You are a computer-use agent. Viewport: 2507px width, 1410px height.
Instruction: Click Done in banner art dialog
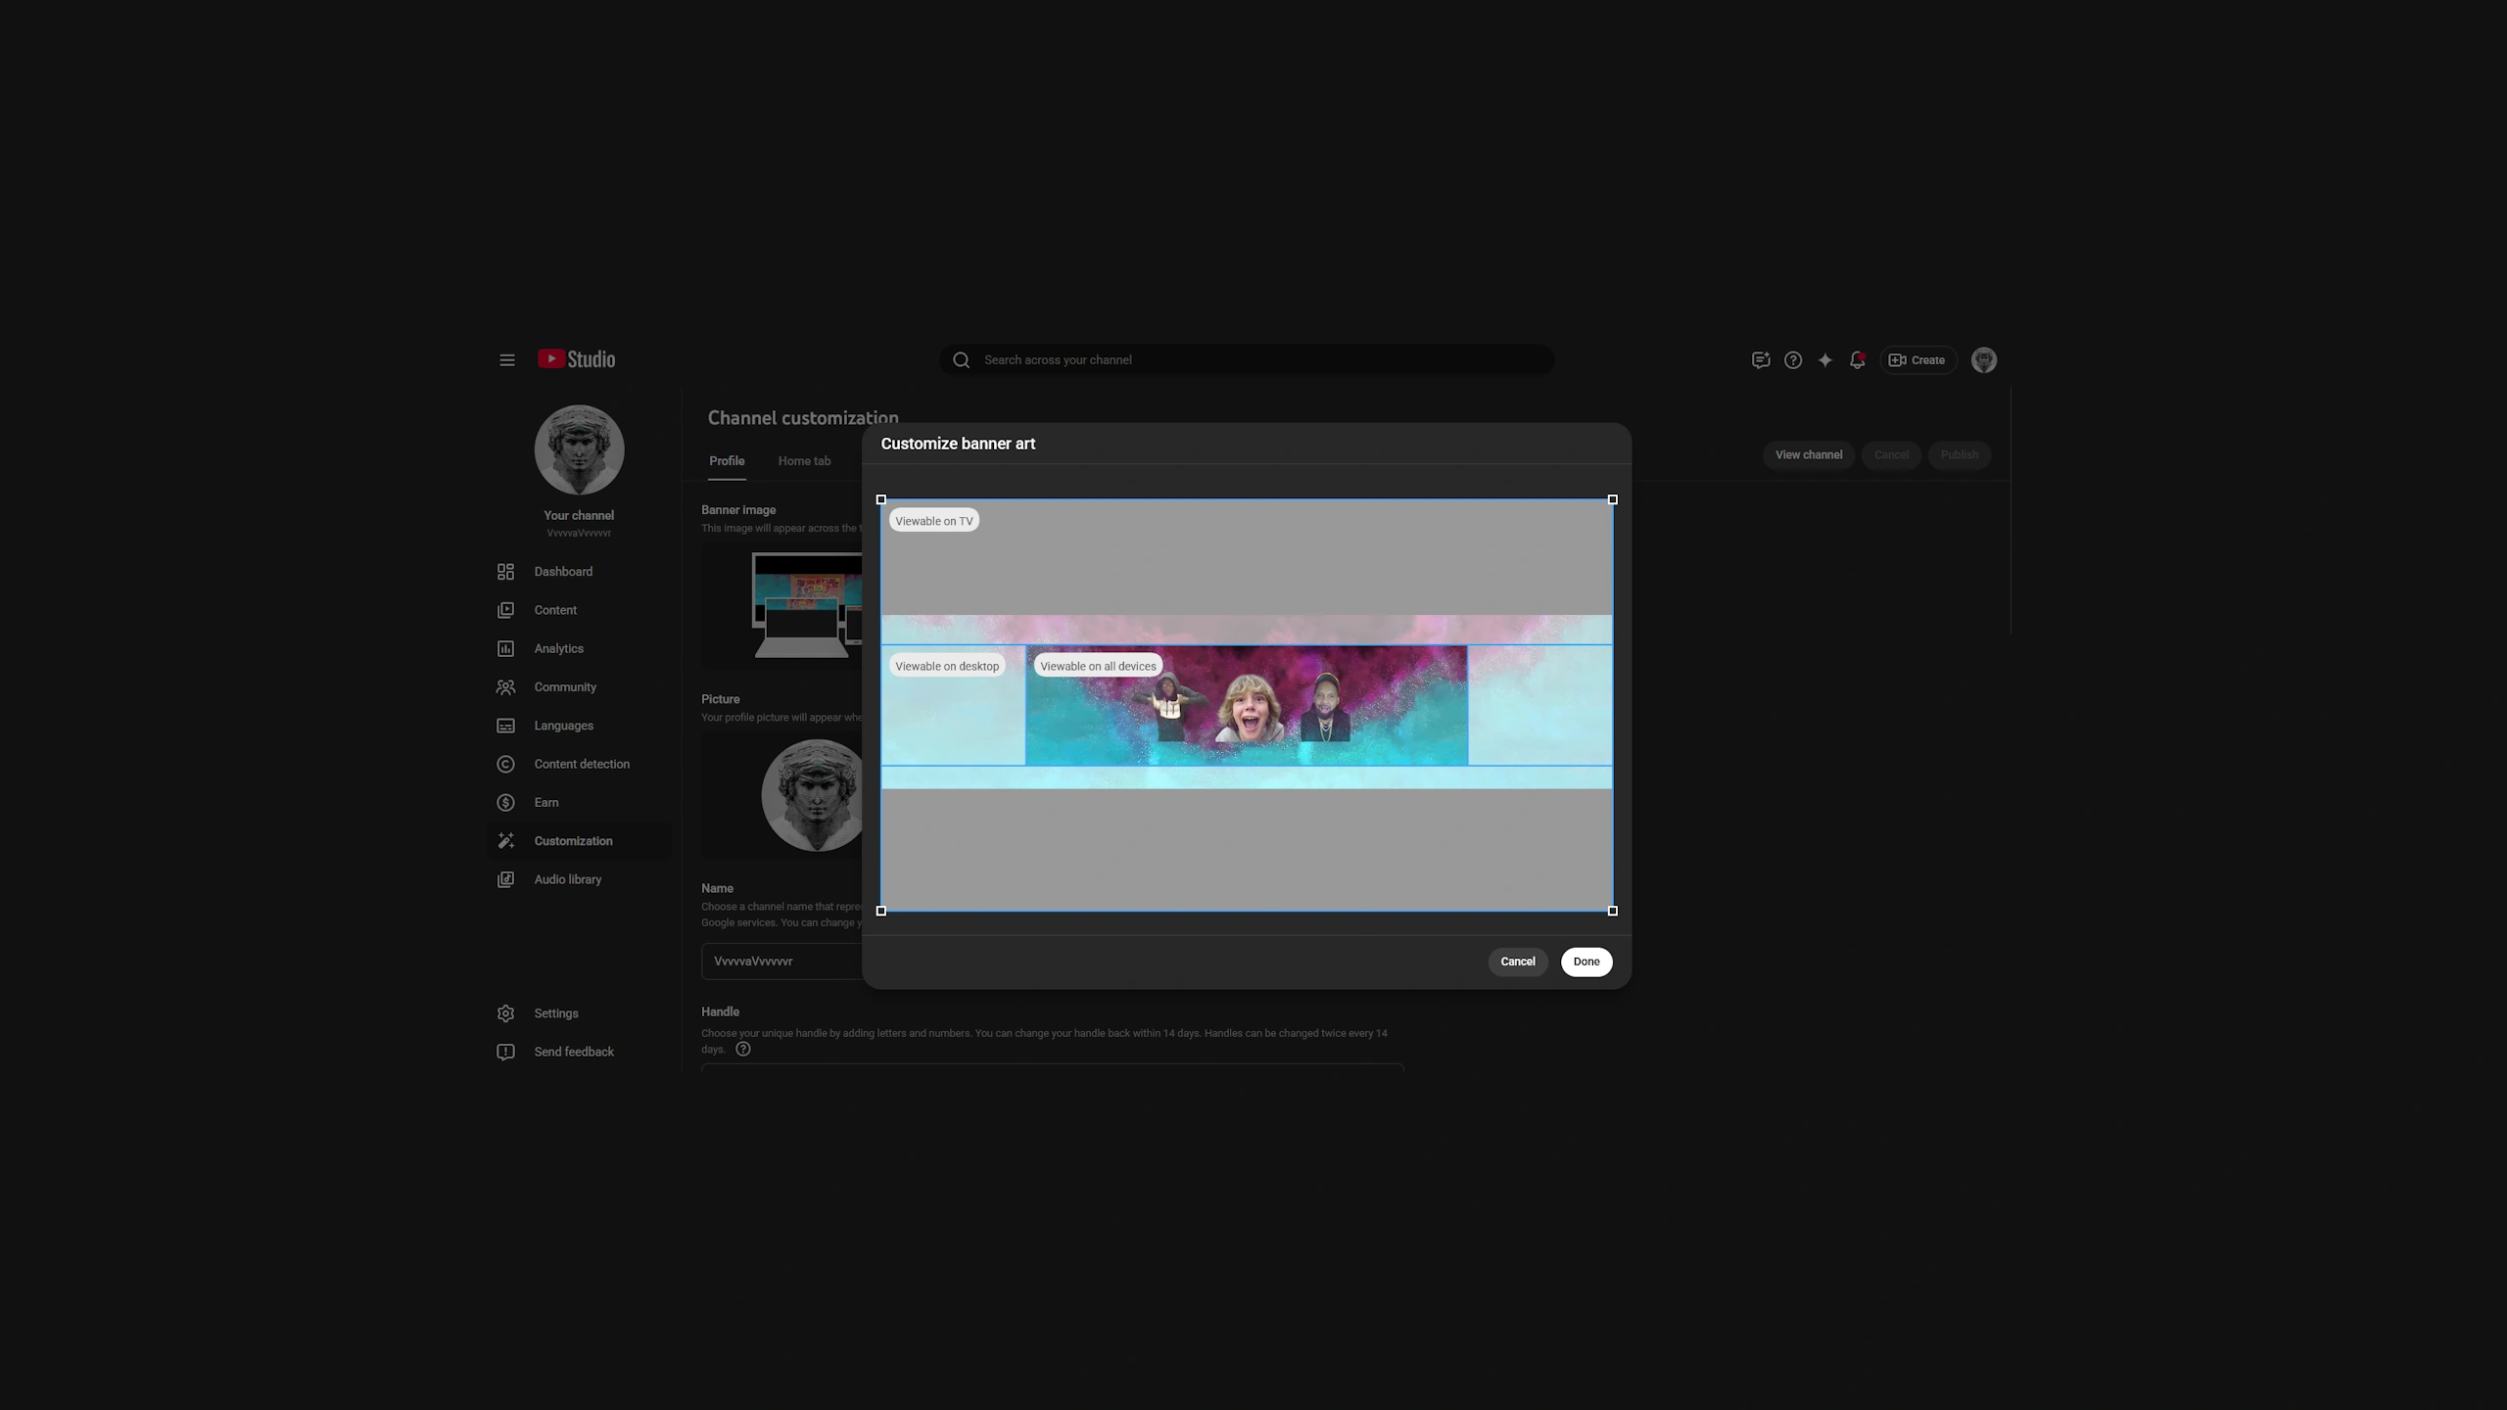tap(1585, 962)
